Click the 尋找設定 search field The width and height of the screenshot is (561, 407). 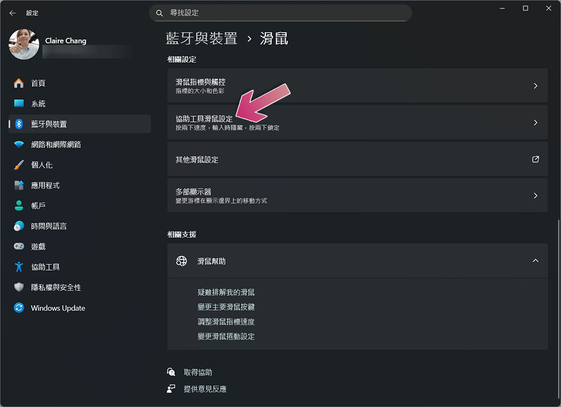(280, 13)
